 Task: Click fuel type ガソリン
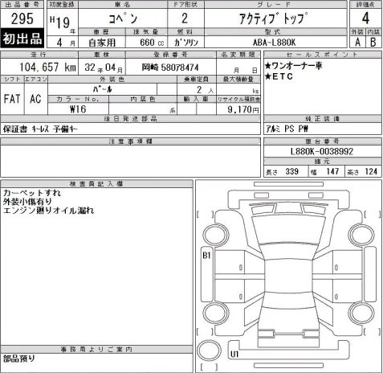pyautogui.click(x=186, y=43)
